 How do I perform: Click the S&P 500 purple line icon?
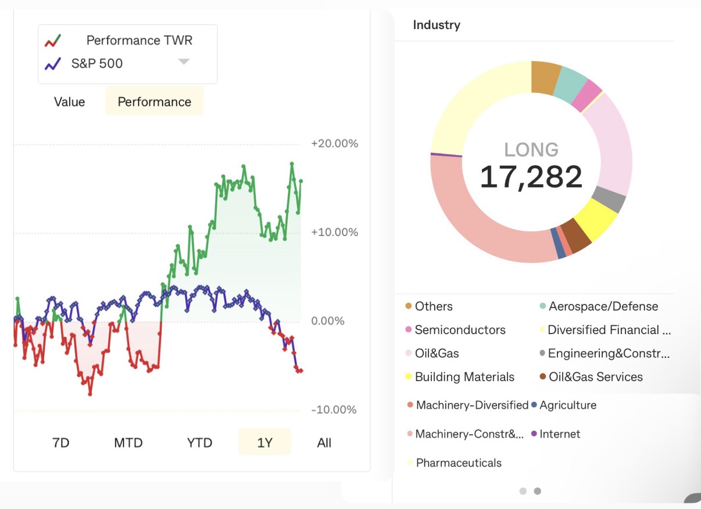[53, 63]
